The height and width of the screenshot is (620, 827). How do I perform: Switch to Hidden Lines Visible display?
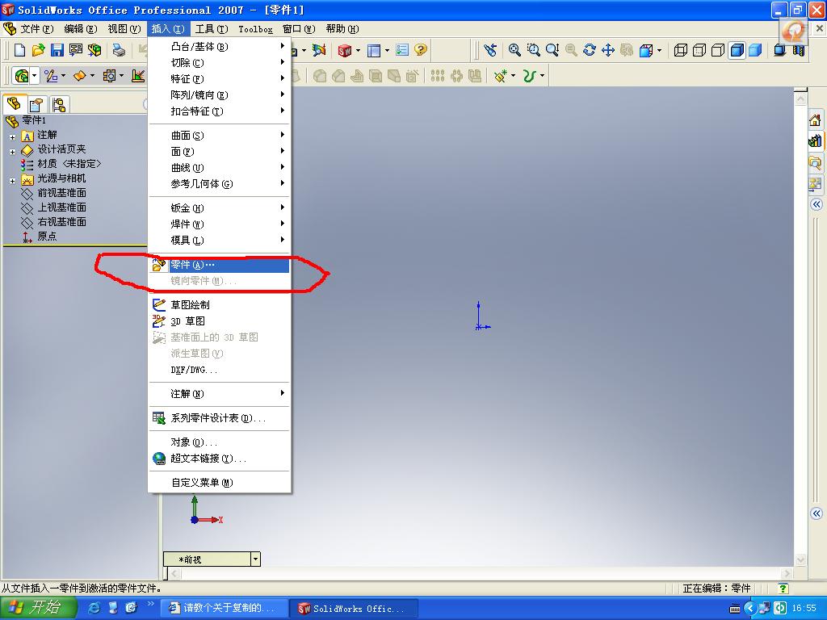(699, 50)
